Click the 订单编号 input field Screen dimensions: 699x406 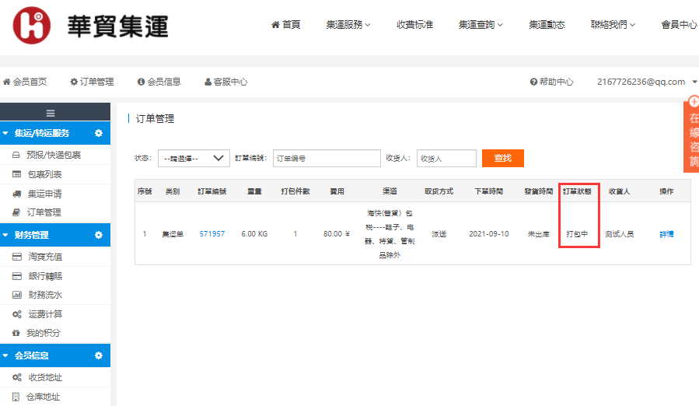321,158
